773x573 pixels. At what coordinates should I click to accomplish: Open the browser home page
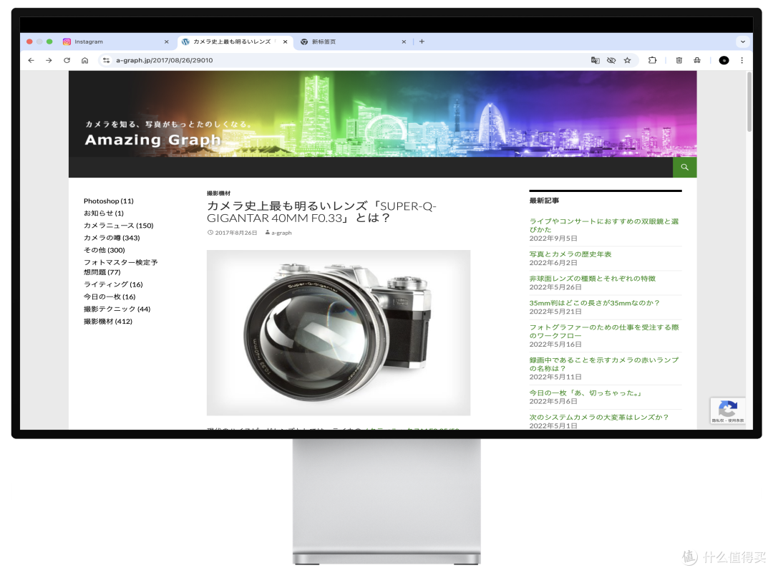click(84, 60)
